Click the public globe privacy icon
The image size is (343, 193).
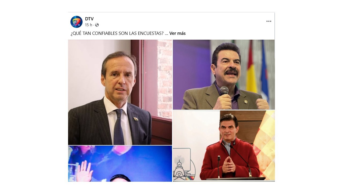click(x=97, y=25)
